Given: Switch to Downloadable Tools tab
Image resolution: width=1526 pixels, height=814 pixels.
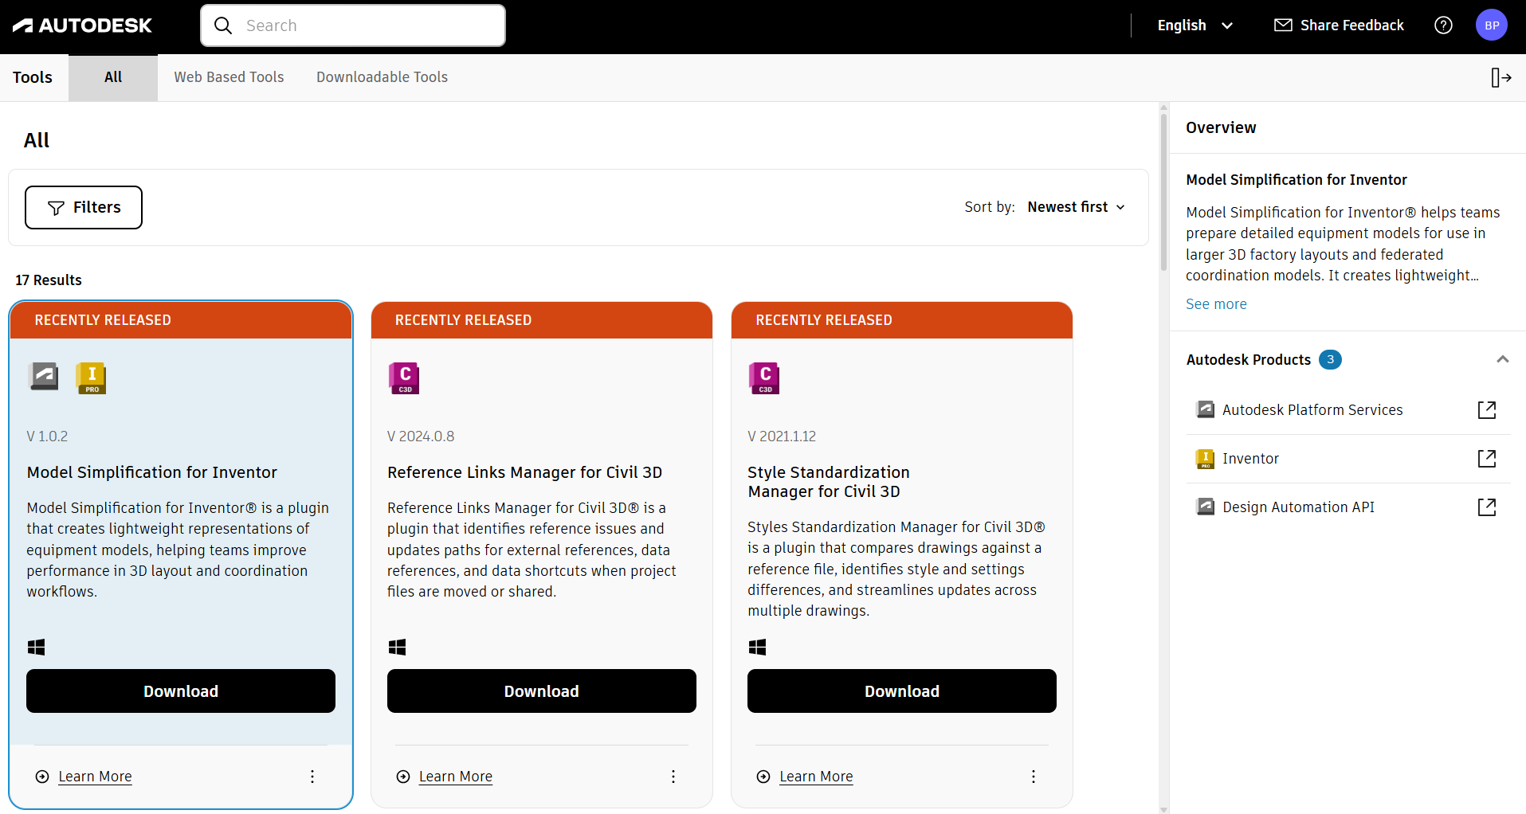Looking at the screenshot, I should pos(382,77).
